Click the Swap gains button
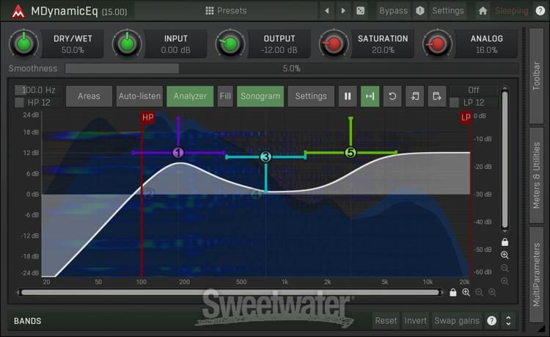This screenshot has height=337, width=550. [456, 321]
